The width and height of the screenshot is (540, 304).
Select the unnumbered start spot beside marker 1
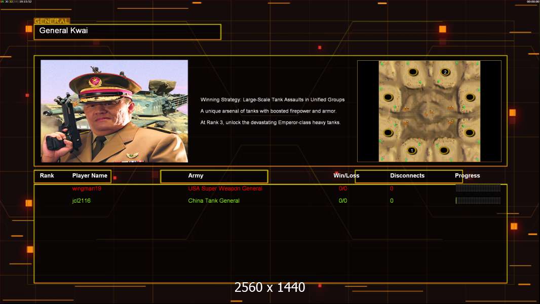tap(444, 150)
